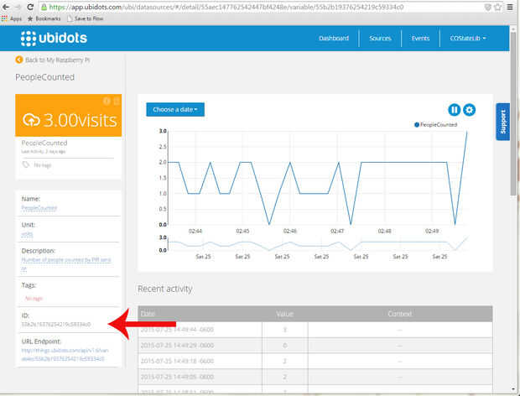Click the page vertical scrollbar
This screenshot has height=396, width=520.
pos(514,112)
